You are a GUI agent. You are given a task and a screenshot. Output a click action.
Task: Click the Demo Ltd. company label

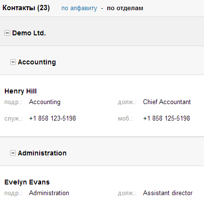(x=29, y=33)
